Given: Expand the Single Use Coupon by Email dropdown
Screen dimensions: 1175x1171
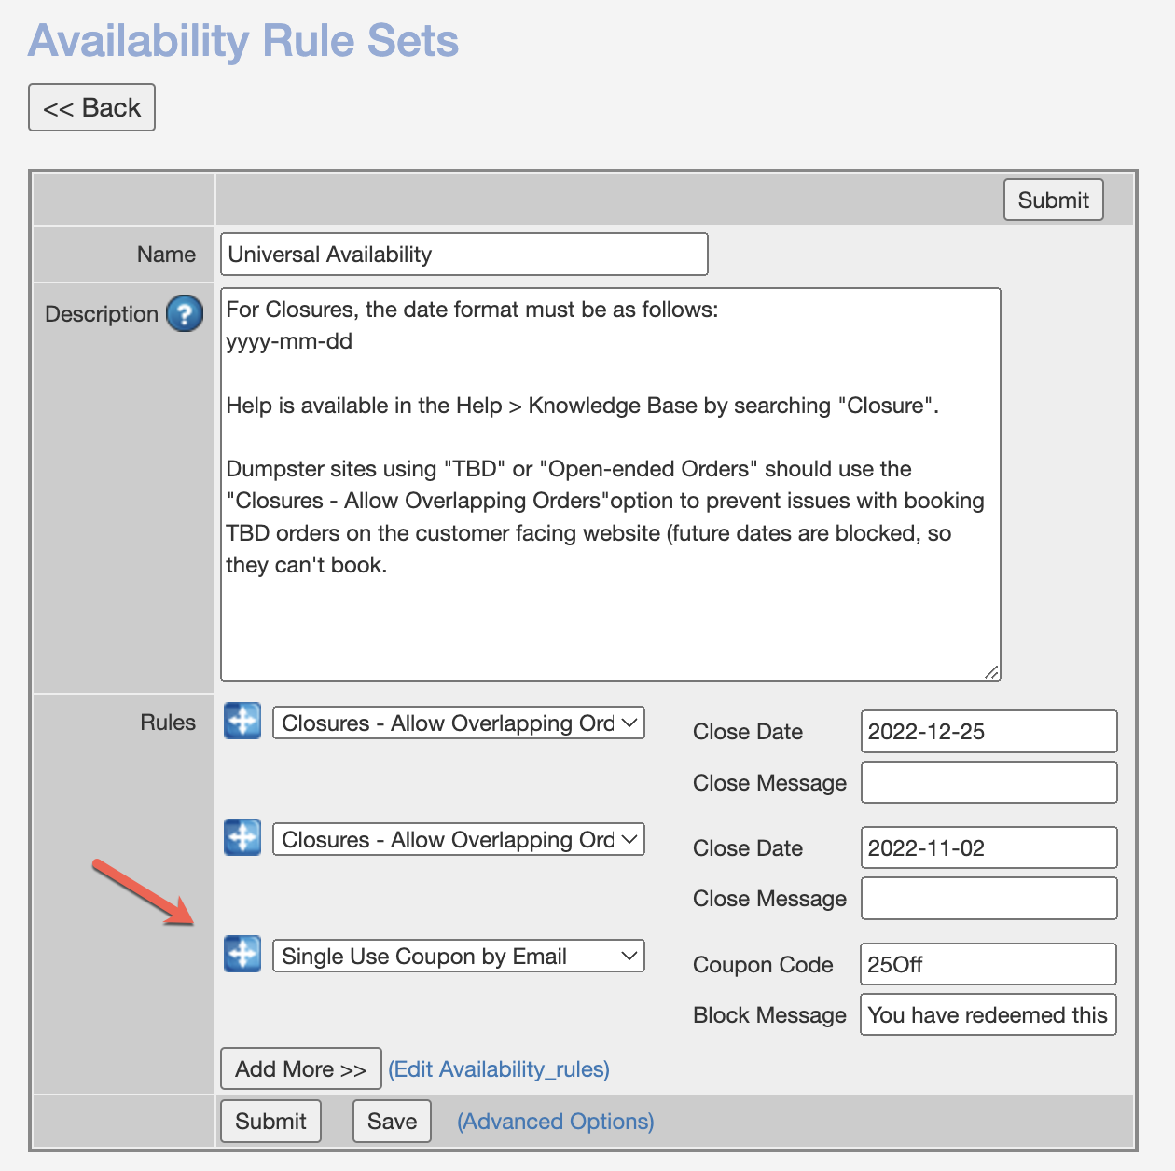Looking at the screenshot, I should click(x=458, y=957).
